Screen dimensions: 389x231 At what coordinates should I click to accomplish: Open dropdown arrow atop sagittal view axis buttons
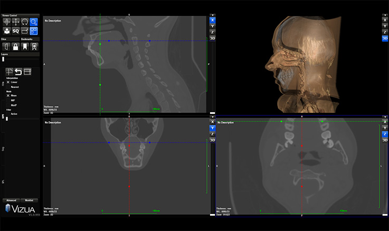click(x=212, y=15)
